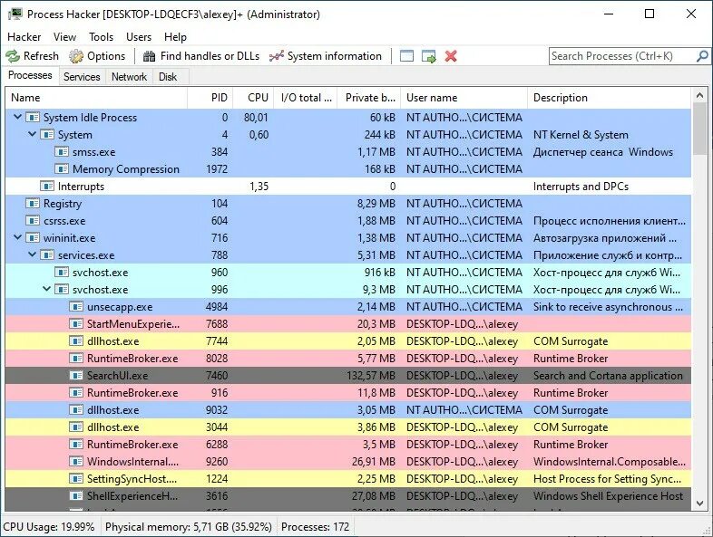Click the Search Processes input field

tap(622, 56)
